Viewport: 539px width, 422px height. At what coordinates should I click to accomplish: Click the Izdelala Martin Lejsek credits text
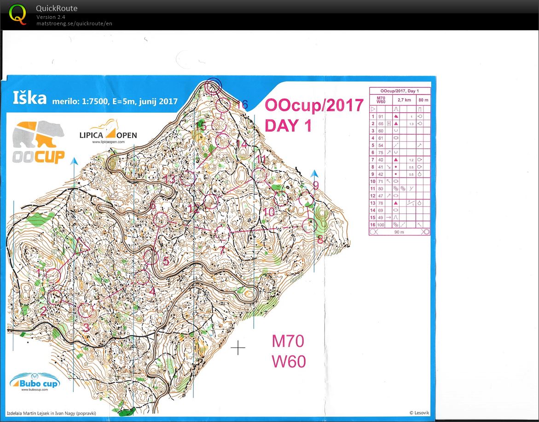52,413
